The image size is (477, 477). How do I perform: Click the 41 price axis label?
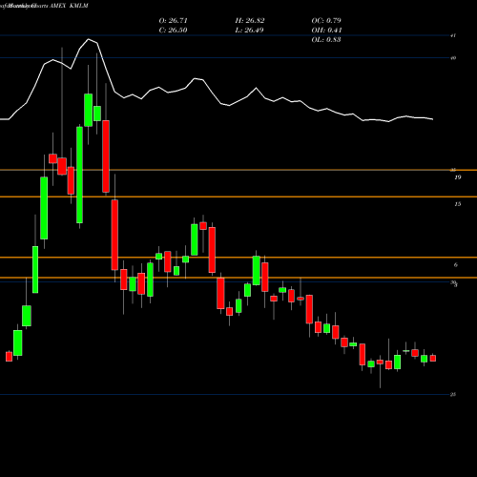[x=453, y=35]
